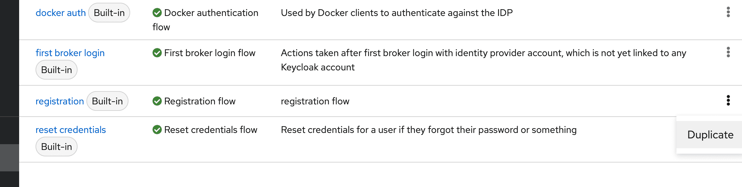The width and height of the screenshot is (742, 187).
Task: Select Duplicate from the open menu
Action: point(710,135)
